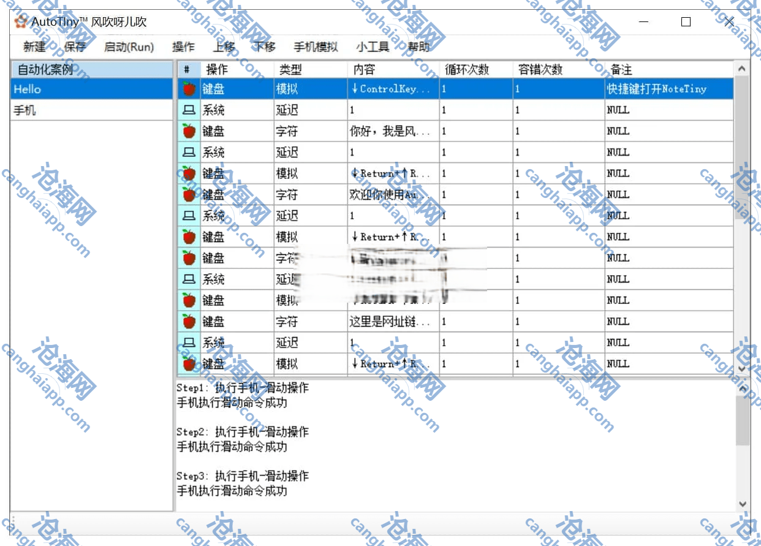The height and width of the screenshot is (546, 761).
Task: Open the 新建 menu
Action: coord(34,47)
